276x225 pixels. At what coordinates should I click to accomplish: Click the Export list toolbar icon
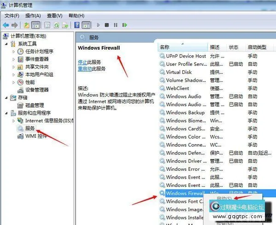[x=65, y=25]
